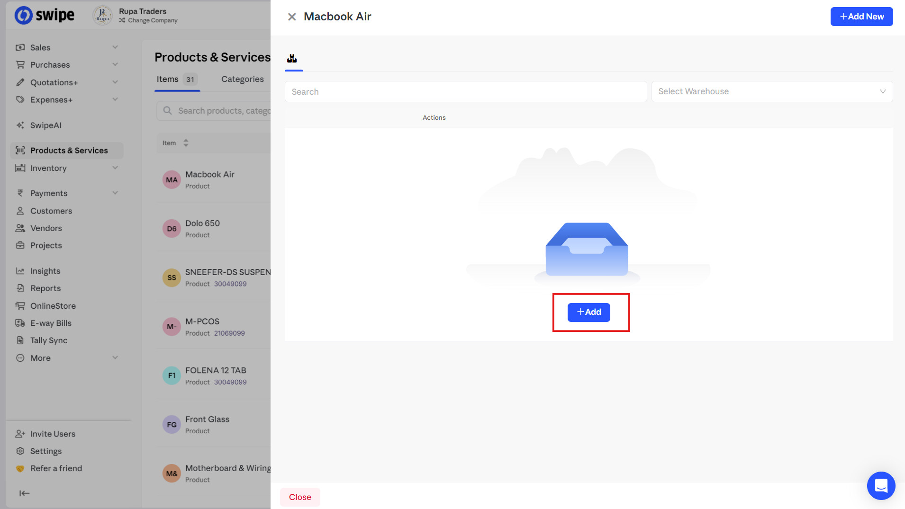Click the Add New button
Image resolution: width=905 pixels, height=509 pixels.
tap(861, 17)
